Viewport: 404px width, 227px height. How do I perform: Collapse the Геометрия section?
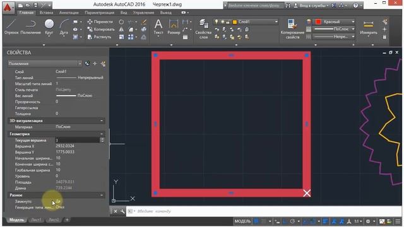click(102, 134)
